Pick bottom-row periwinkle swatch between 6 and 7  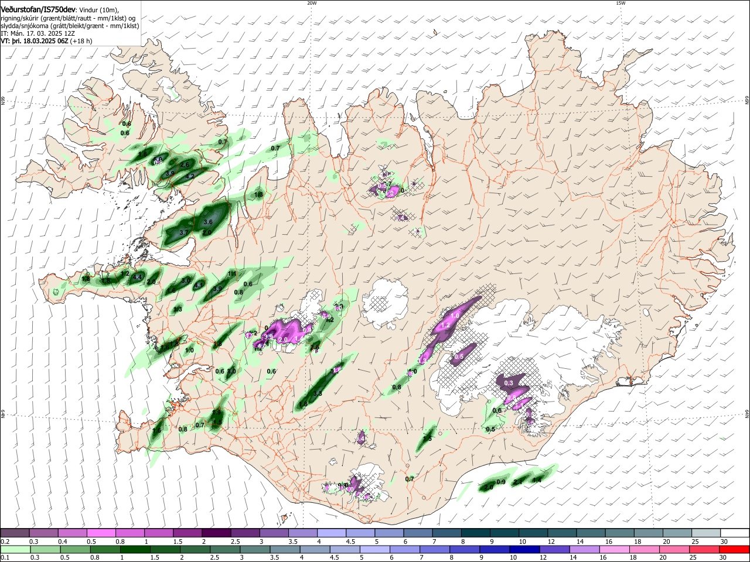pyautogui.click(x=404, y=549)
